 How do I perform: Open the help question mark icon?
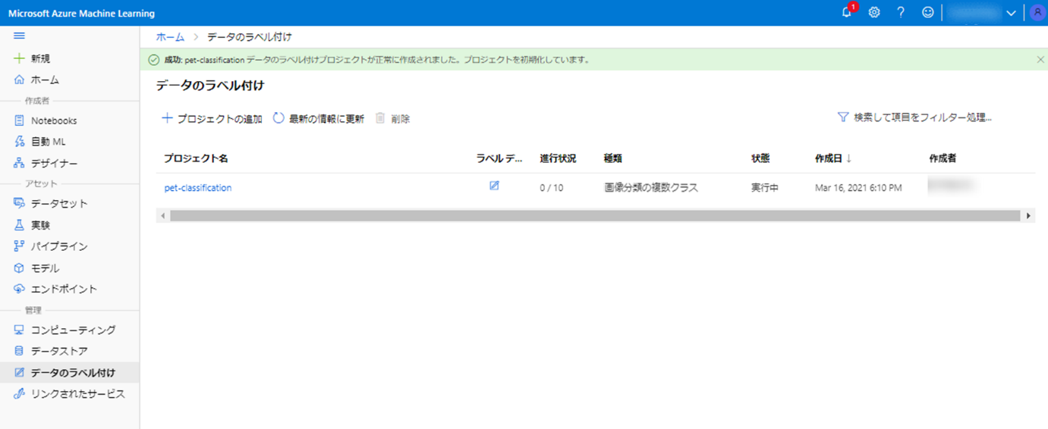[x=901, y=12]
